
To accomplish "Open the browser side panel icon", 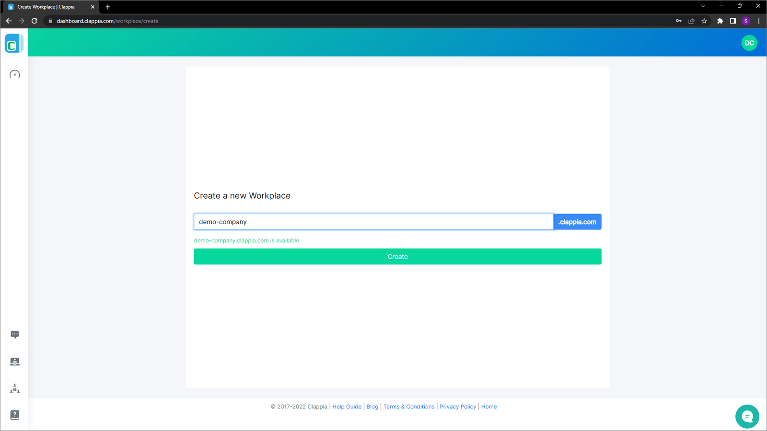I will 732,21.
